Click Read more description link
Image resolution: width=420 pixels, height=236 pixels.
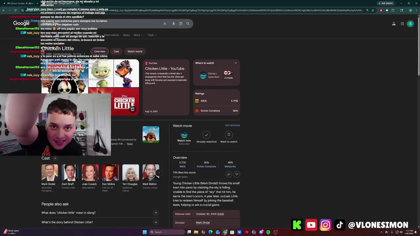coord(130,144)
